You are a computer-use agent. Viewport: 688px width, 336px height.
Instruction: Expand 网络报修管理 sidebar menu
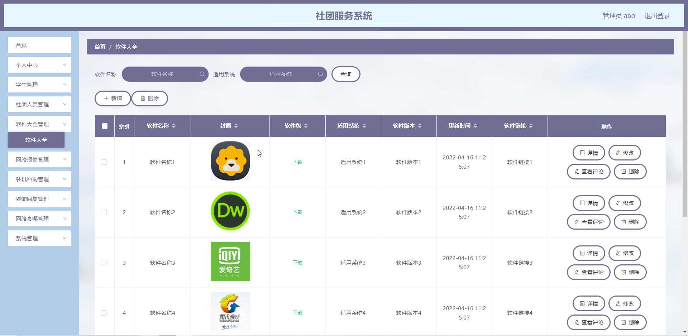pyautogui.click(x=39, y=159)
